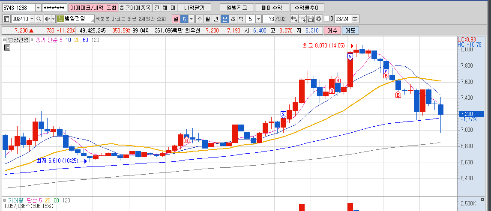Open the sidebar panel toggle icon beside stock code
491x211 pixels.
6,19
